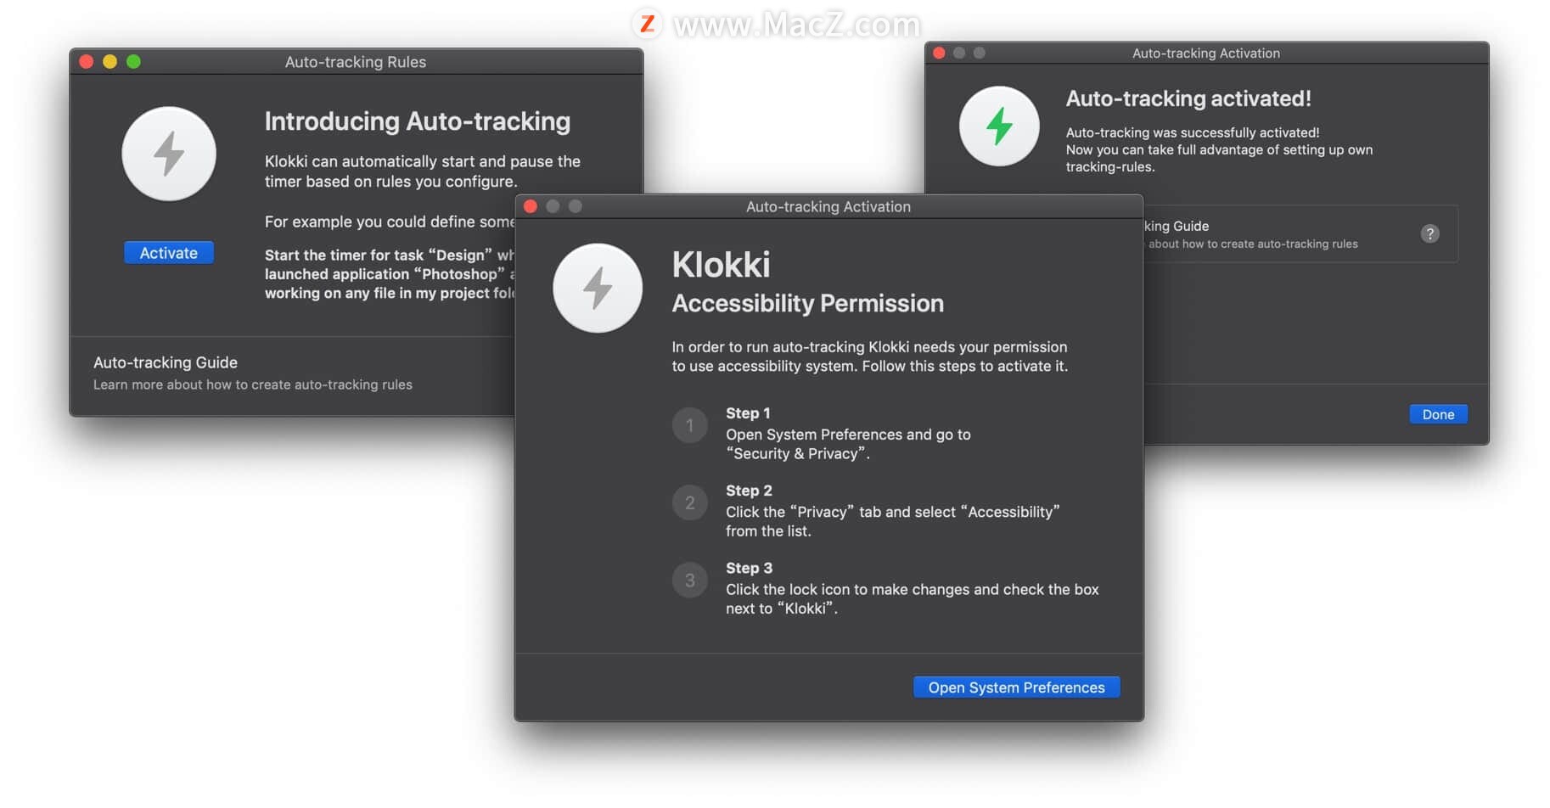
Task: Click the 'Introducing Auto-tracking' heading
Action: pyautogui.click(x=417, y=121)
